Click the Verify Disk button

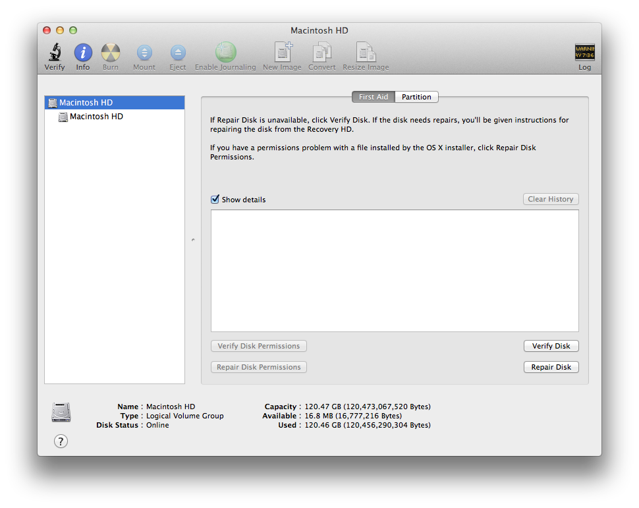[x=551, y=346]
